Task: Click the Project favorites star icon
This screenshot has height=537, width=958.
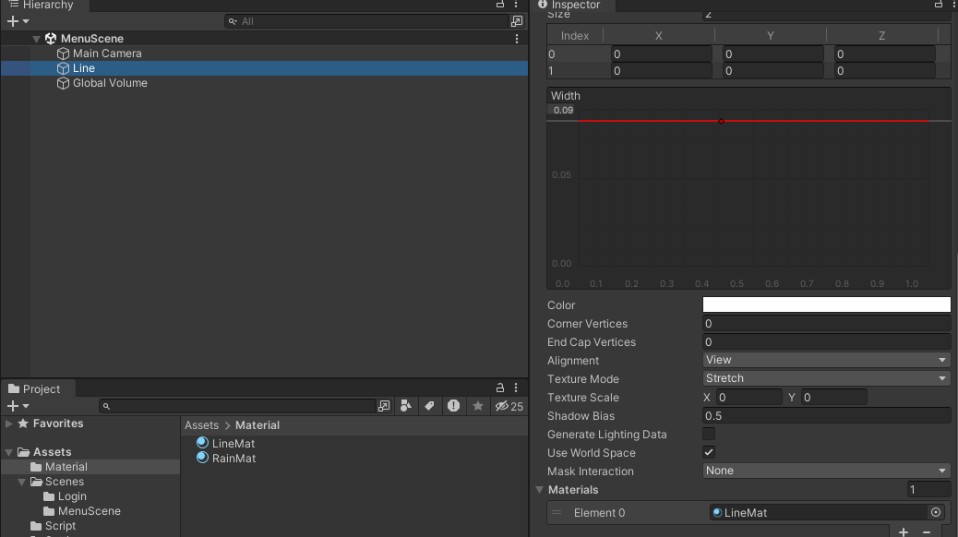Action: [x=478, y=406]
